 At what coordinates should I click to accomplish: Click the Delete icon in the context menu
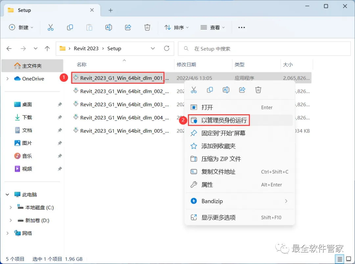coord(258,90)
